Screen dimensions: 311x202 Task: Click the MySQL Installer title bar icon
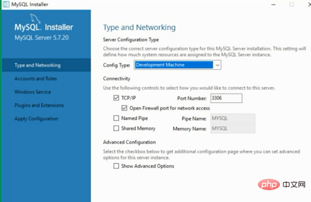6,4
